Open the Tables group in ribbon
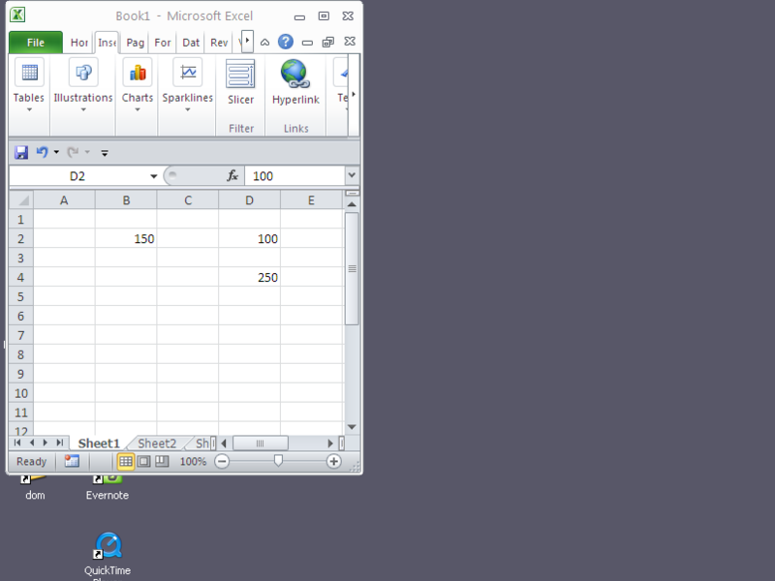This screenshot has height=581, width=775. pyautogui.click(x=29, y=84)
